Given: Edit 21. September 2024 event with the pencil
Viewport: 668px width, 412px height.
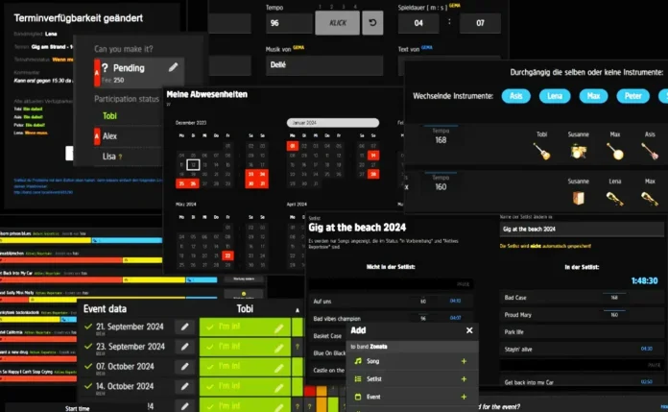Looking at the screenshot, I should tap(184, 327).
